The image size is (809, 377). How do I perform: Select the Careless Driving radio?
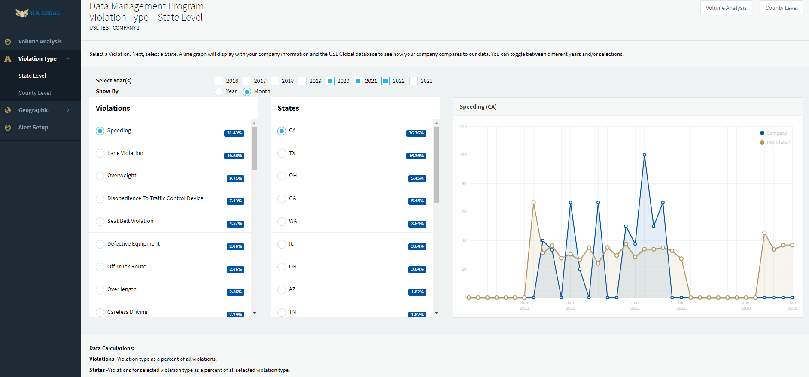pyautogui.click(x=100, y=313)
